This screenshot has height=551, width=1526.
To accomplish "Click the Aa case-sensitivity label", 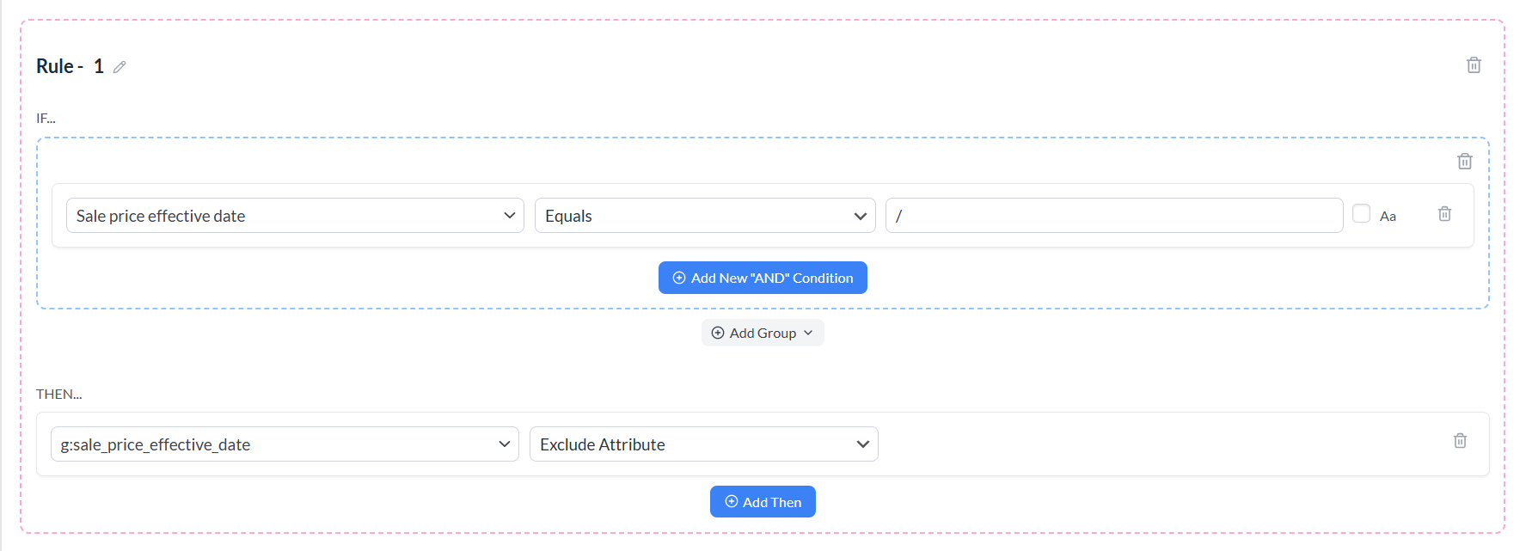I will click(1388, 217).
